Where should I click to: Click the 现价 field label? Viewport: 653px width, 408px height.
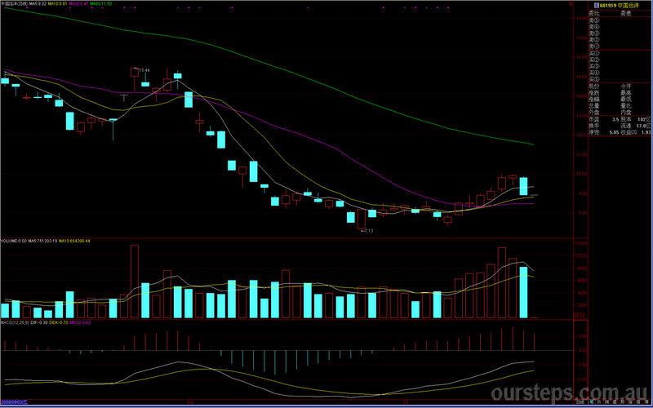tap(594, 86)
